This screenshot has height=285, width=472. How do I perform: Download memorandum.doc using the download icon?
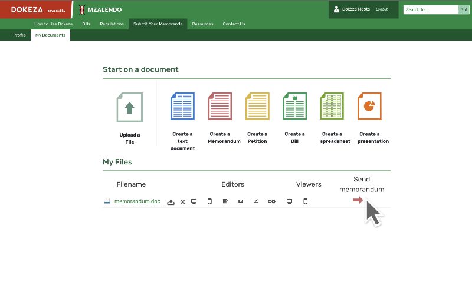171,202
